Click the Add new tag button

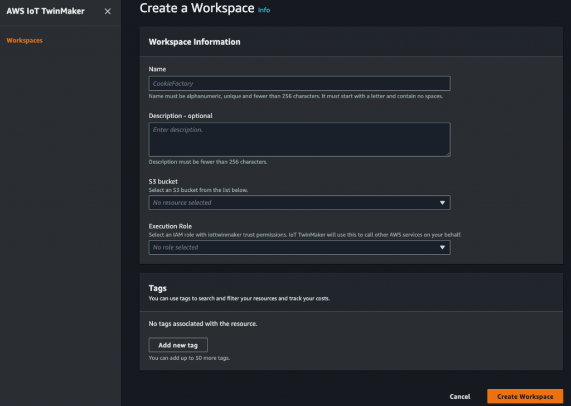[178, 345]
